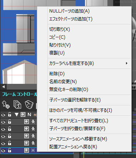Toggle lock on row just above selected effect row
The height and width of the screenshot is (158, 136).
pos(10,143)
